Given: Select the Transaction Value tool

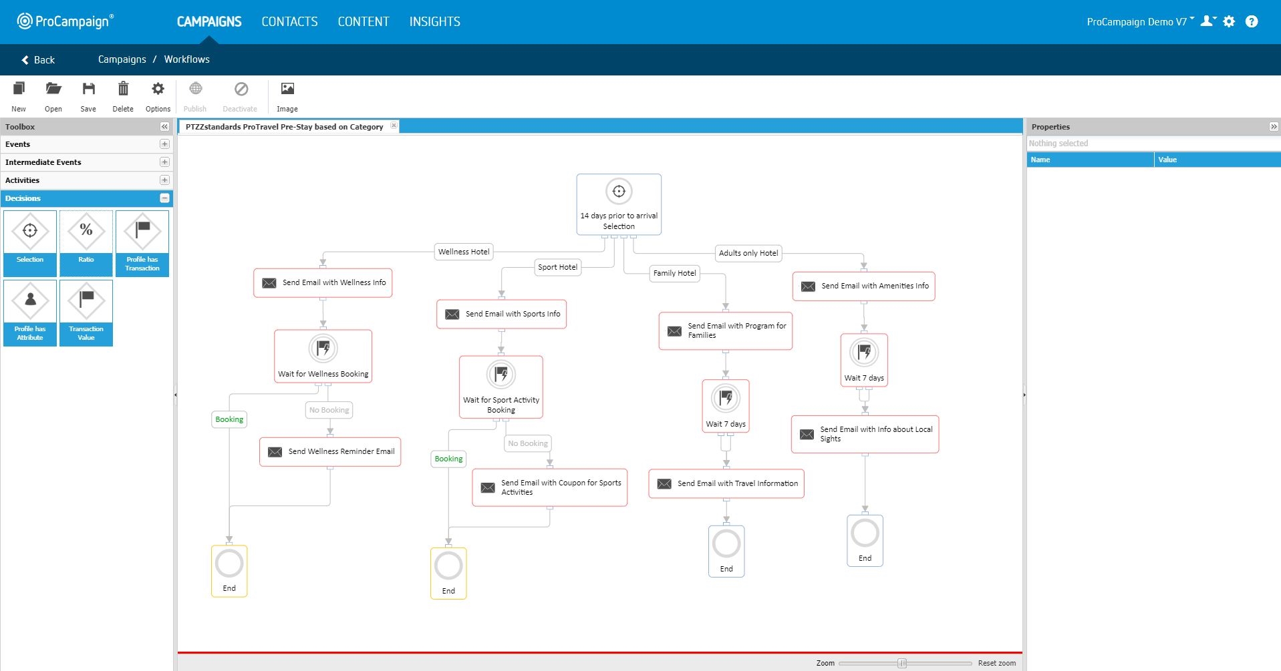Looking at the screenshot, I should pyautogui.click(x=86, y=312).
